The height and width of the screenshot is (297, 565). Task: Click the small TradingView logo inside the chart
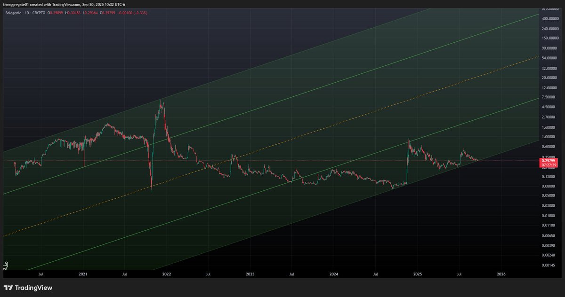click(x=6, y=266)
